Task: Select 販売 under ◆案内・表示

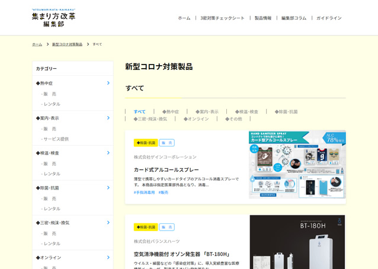Action: (49, 129)
